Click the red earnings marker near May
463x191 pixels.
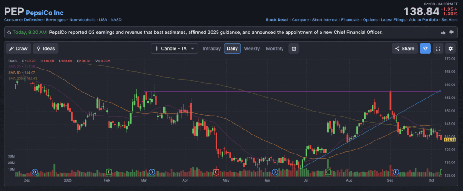pyautogui.click(x=216, y=172)
